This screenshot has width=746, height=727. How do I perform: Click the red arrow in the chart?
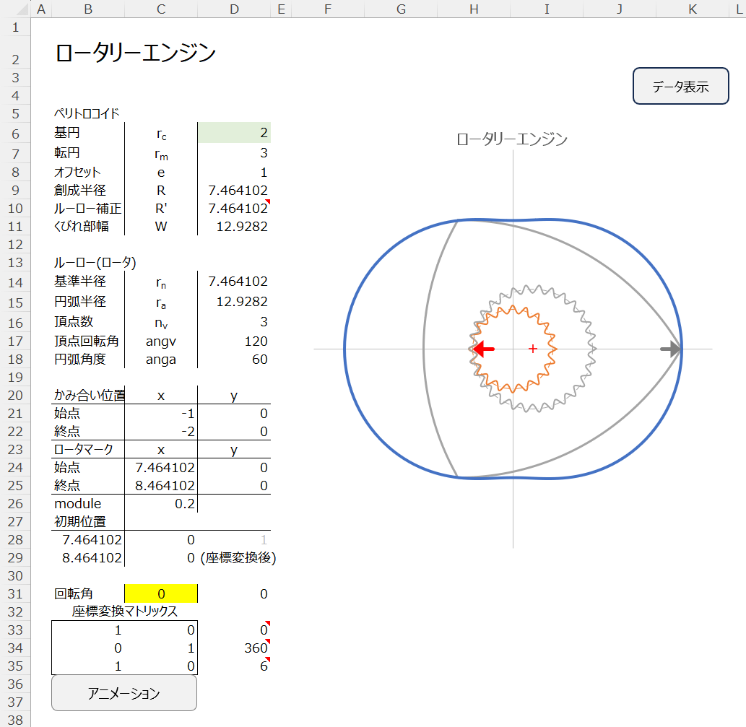[x=483, y=349]
